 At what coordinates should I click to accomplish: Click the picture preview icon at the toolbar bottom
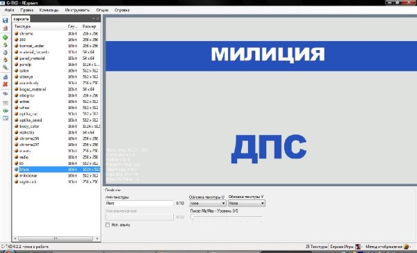(5, 118)
